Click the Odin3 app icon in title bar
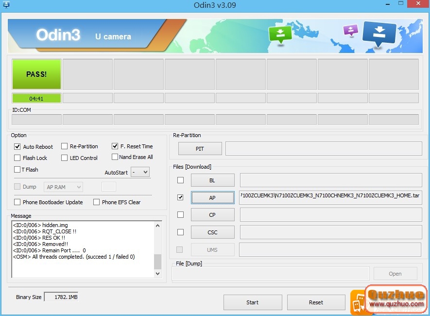430x316 pixels. click(6, 4)
